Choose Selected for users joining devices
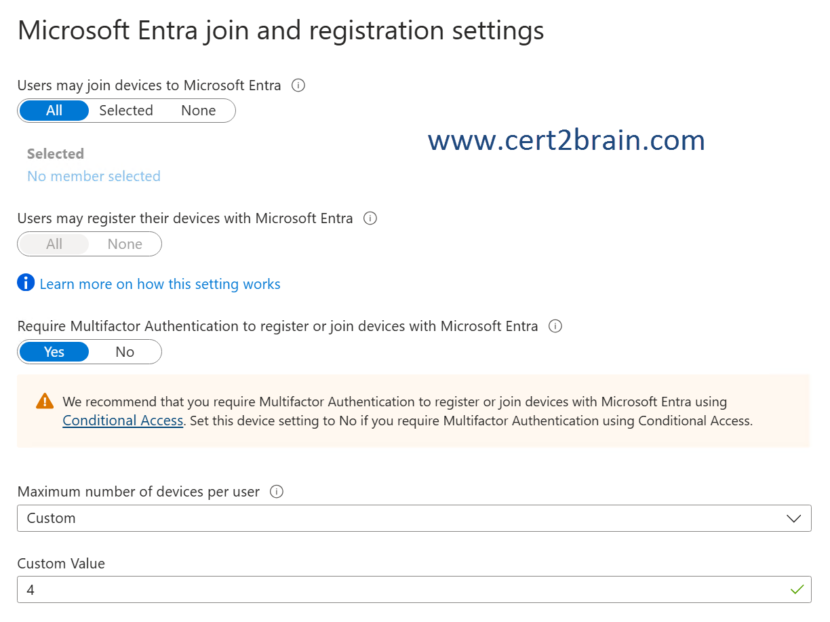Image resolution: width=830 pixels, height=622 pixels. (x=126, y=111)
